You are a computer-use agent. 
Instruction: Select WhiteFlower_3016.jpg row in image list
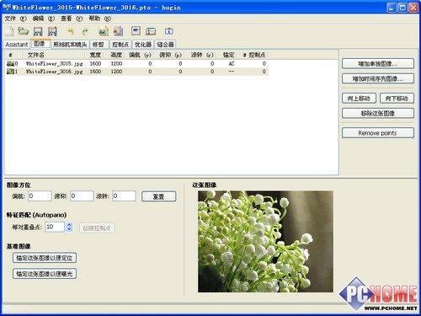pos(136,72)
